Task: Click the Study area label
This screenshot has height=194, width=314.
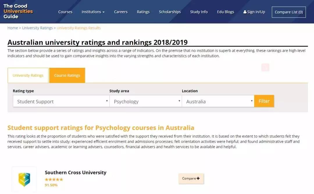Action: [x=119, y=91]
